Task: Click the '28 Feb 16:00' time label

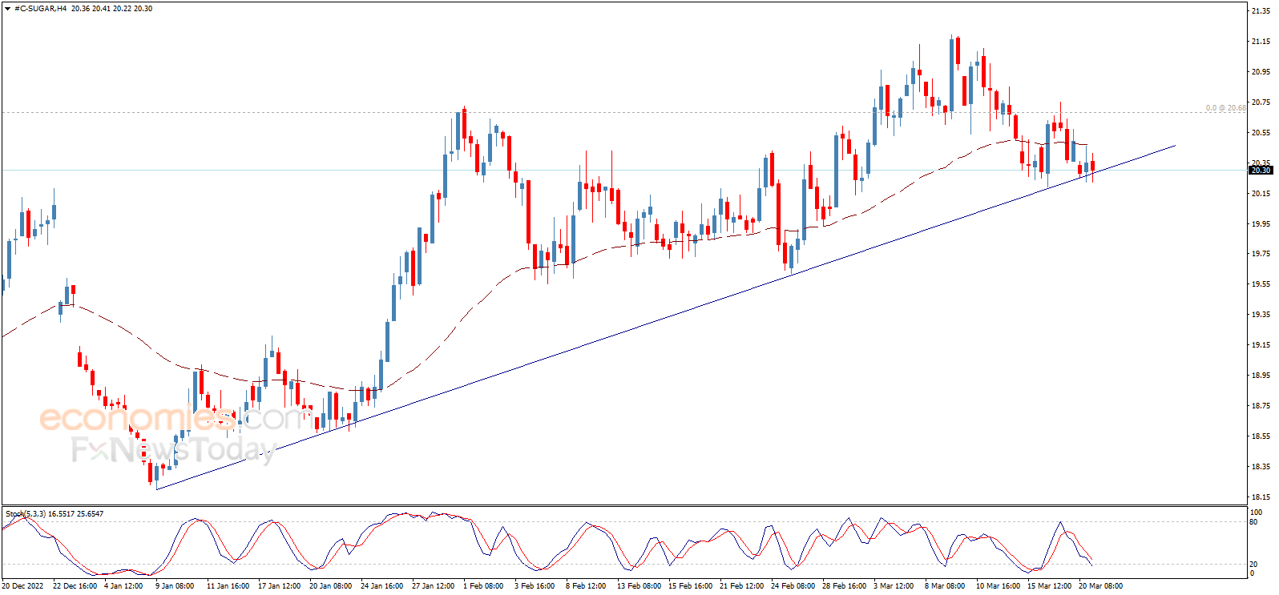Action: (844, 586)
